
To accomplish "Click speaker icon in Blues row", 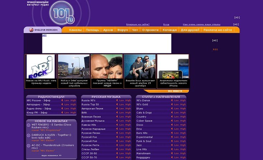I will [x=172, y=108].
